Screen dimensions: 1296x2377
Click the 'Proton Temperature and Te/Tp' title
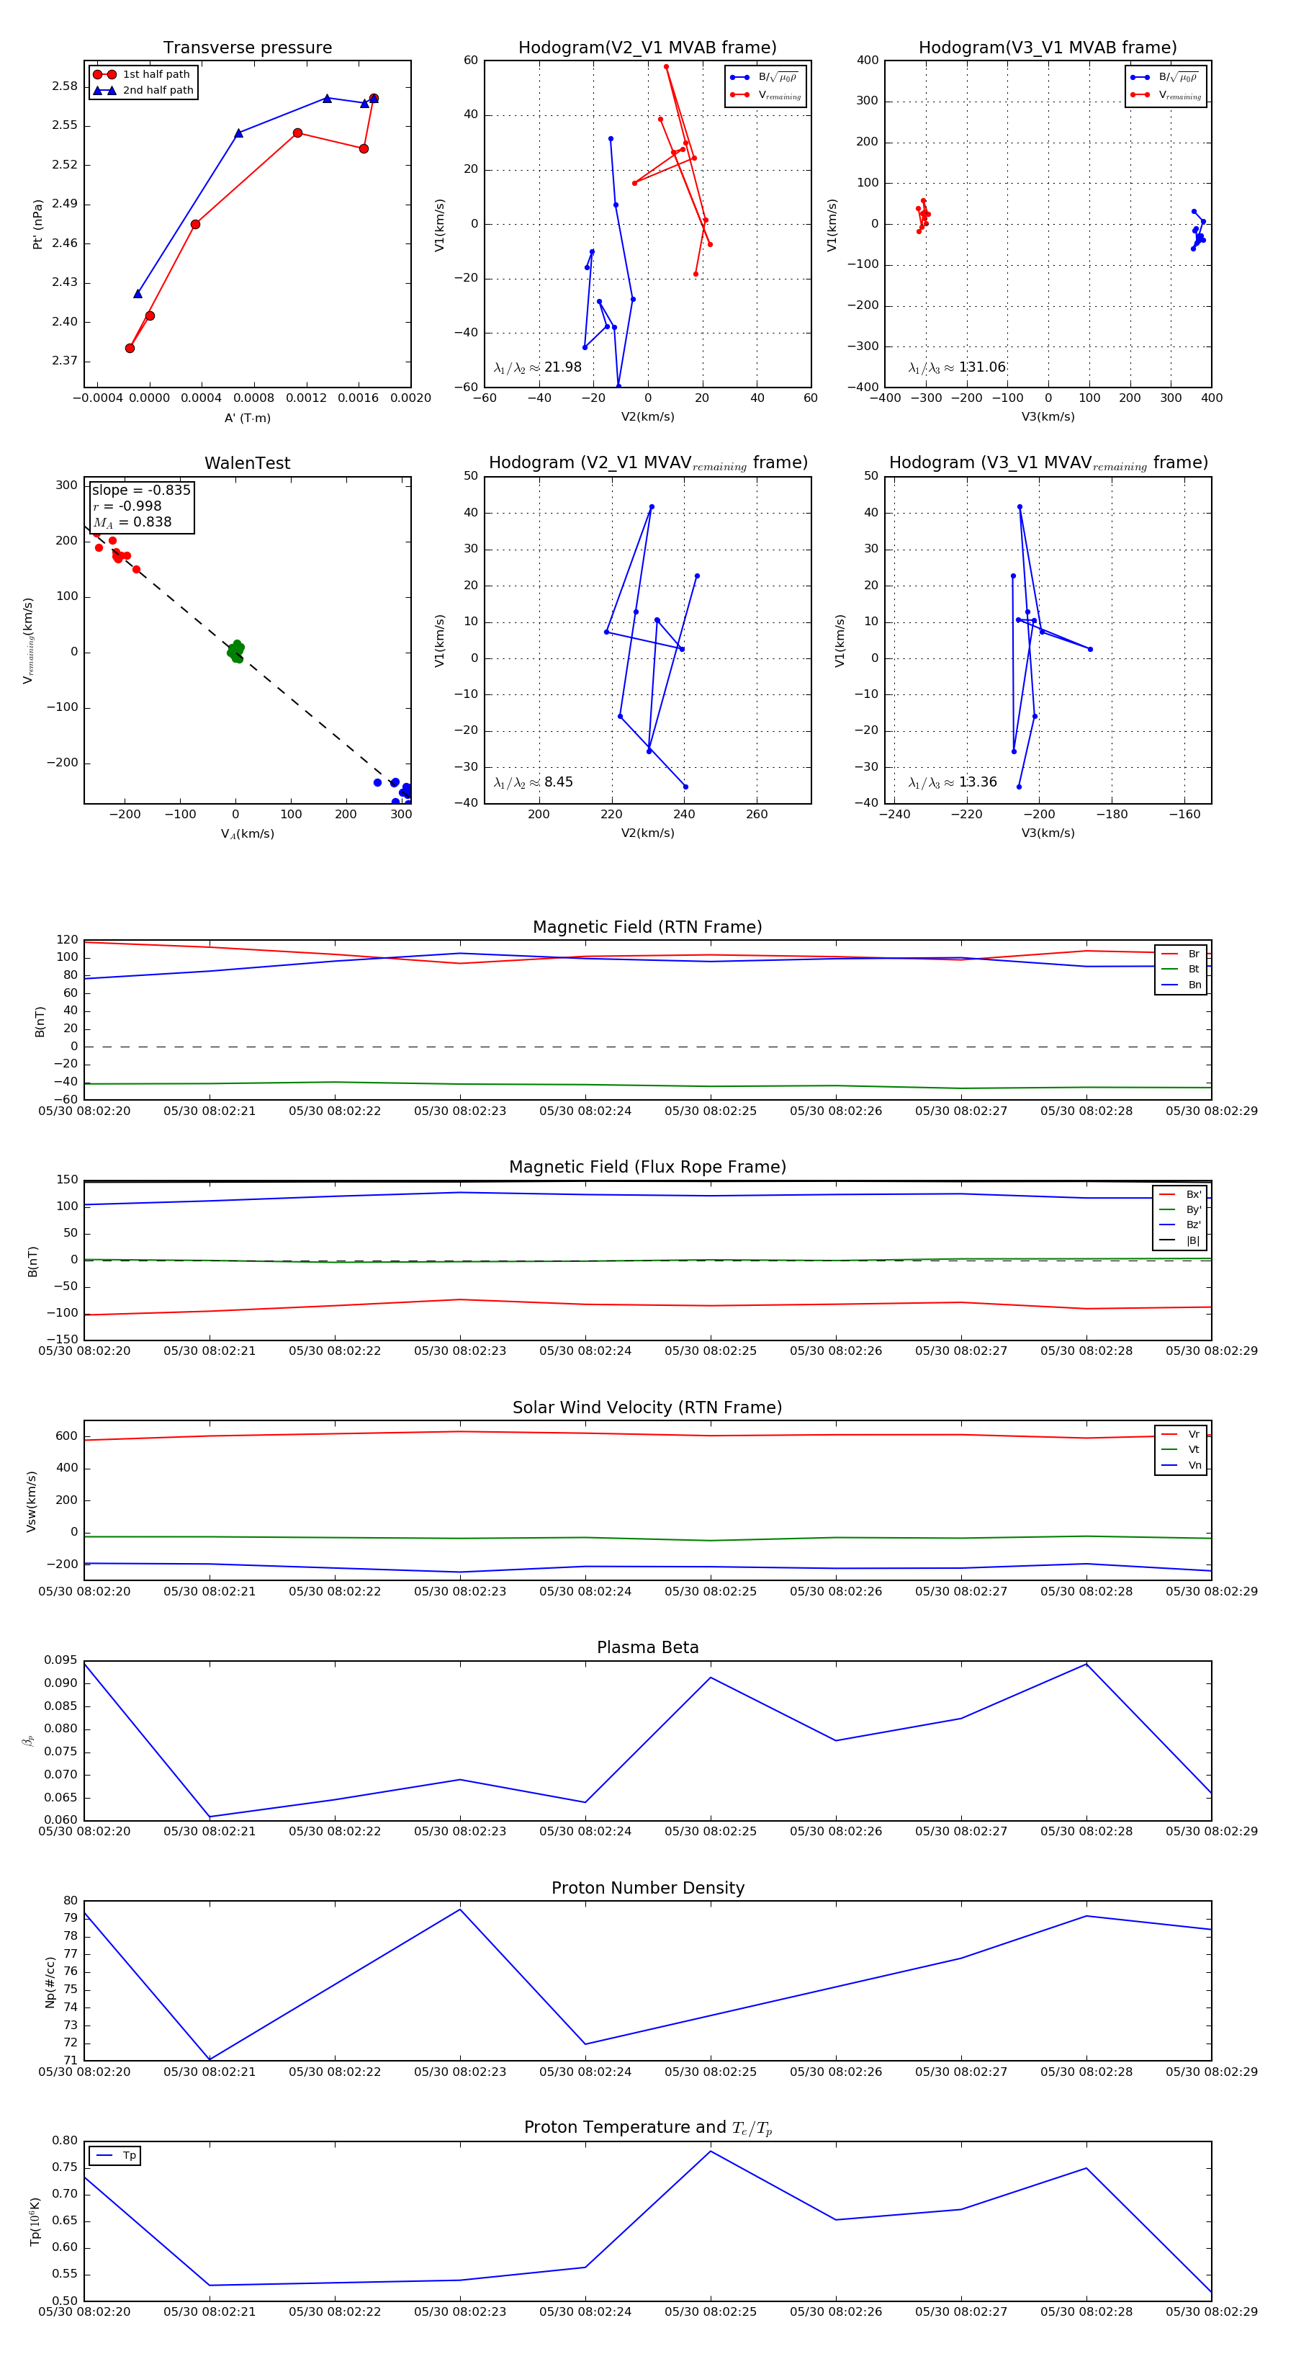coord(647,2128)
